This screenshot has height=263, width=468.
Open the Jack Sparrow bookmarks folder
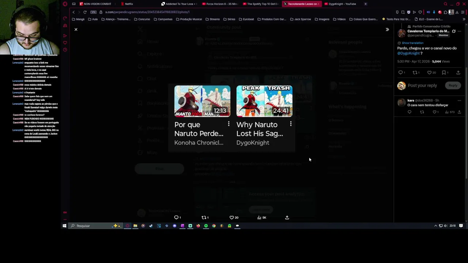coord(300,19)
